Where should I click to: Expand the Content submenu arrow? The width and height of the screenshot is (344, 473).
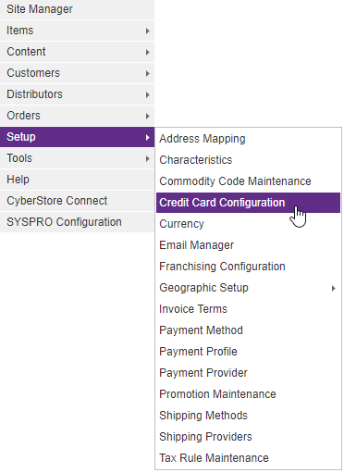148,52
